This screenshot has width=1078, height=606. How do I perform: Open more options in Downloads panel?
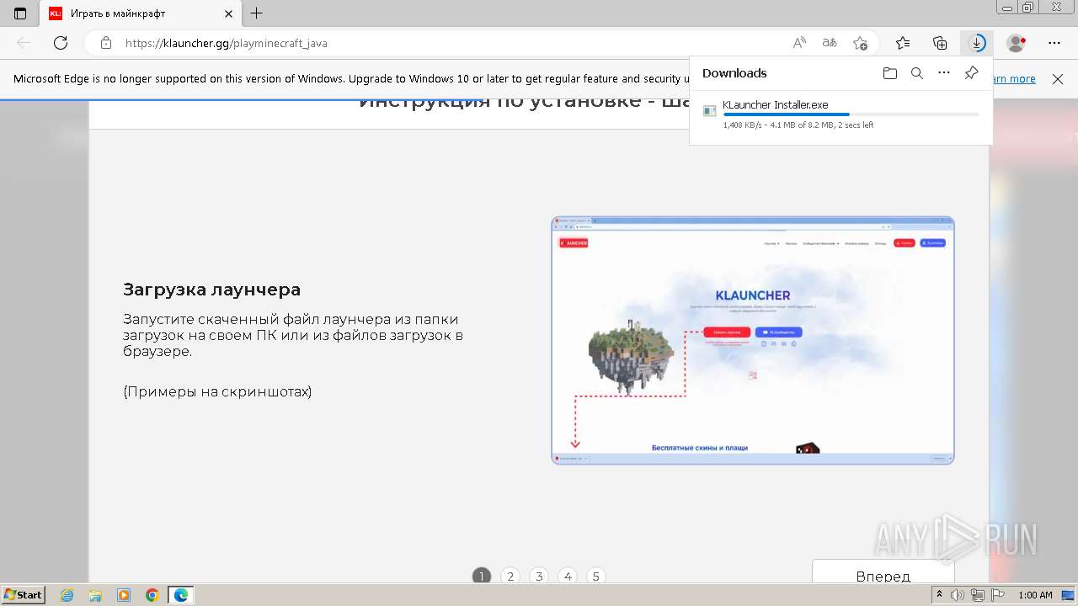[944, 73]
